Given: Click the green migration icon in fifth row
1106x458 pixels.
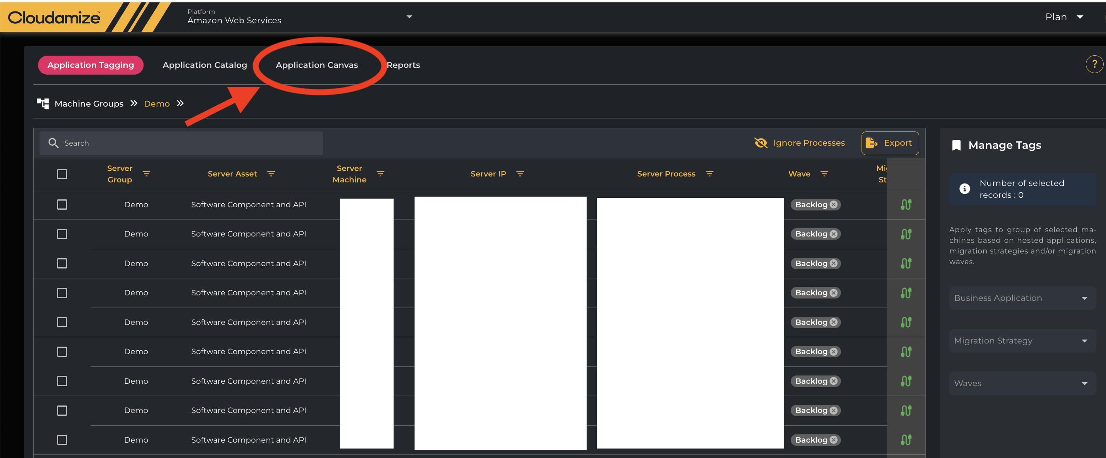Looking at the screenshot, I should click(x=906, y=322).
